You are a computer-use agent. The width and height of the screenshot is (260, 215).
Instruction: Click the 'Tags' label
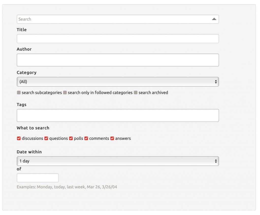(22, 105)
